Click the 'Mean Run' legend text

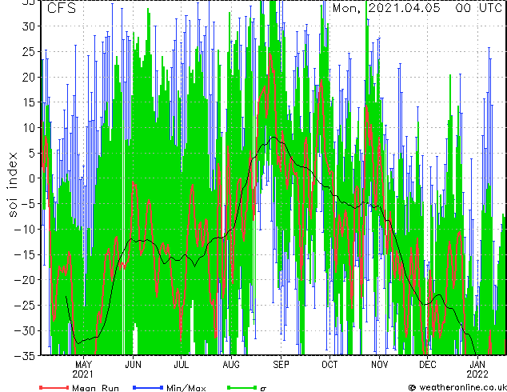[x=96, y=388]
